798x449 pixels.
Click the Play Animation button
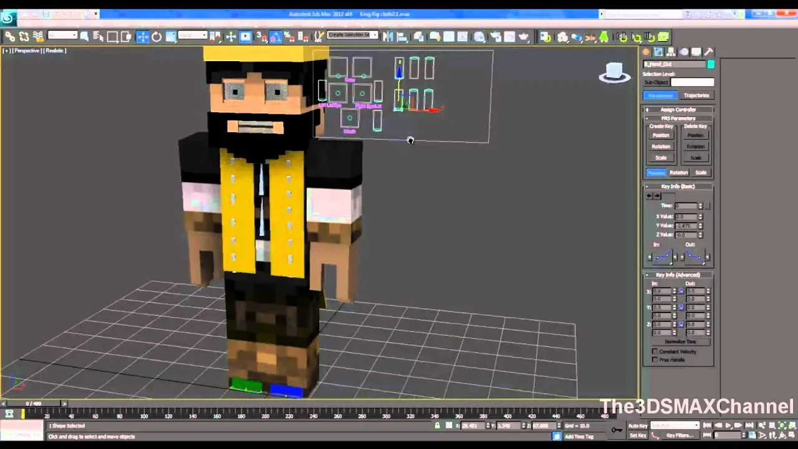tap(729, 425)
